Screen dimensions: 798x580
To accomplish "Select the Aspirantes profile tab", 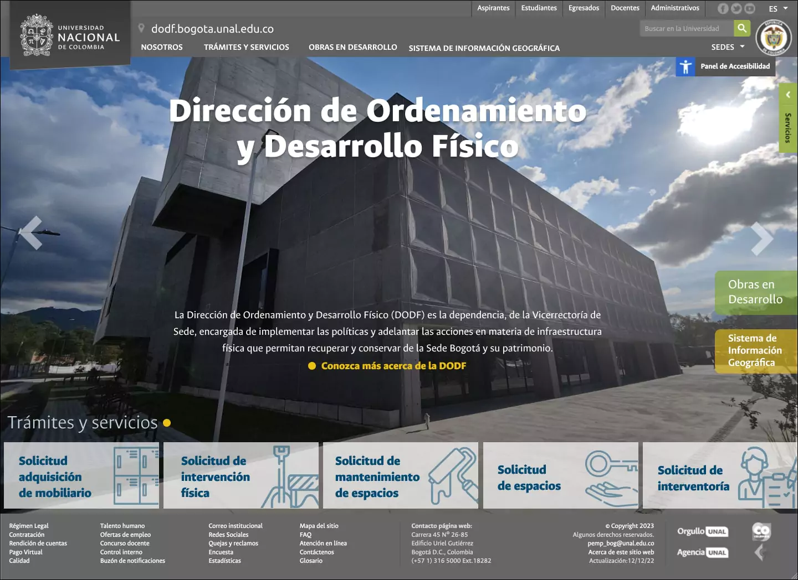I will [493, 8].
